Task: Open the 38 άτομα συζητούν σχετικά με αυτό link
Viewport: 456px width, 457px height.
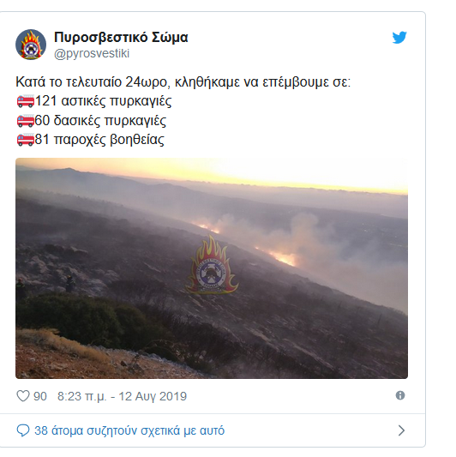Action: click(x=129, y=430)
